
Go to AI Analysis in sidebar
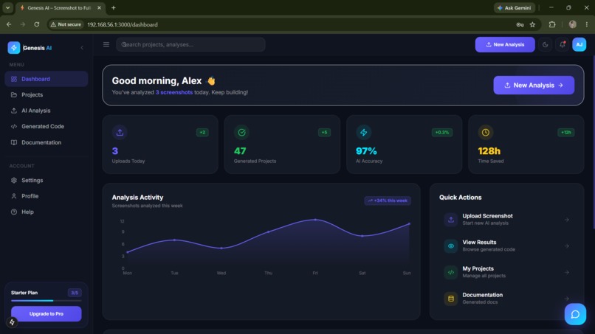[47, 111]
